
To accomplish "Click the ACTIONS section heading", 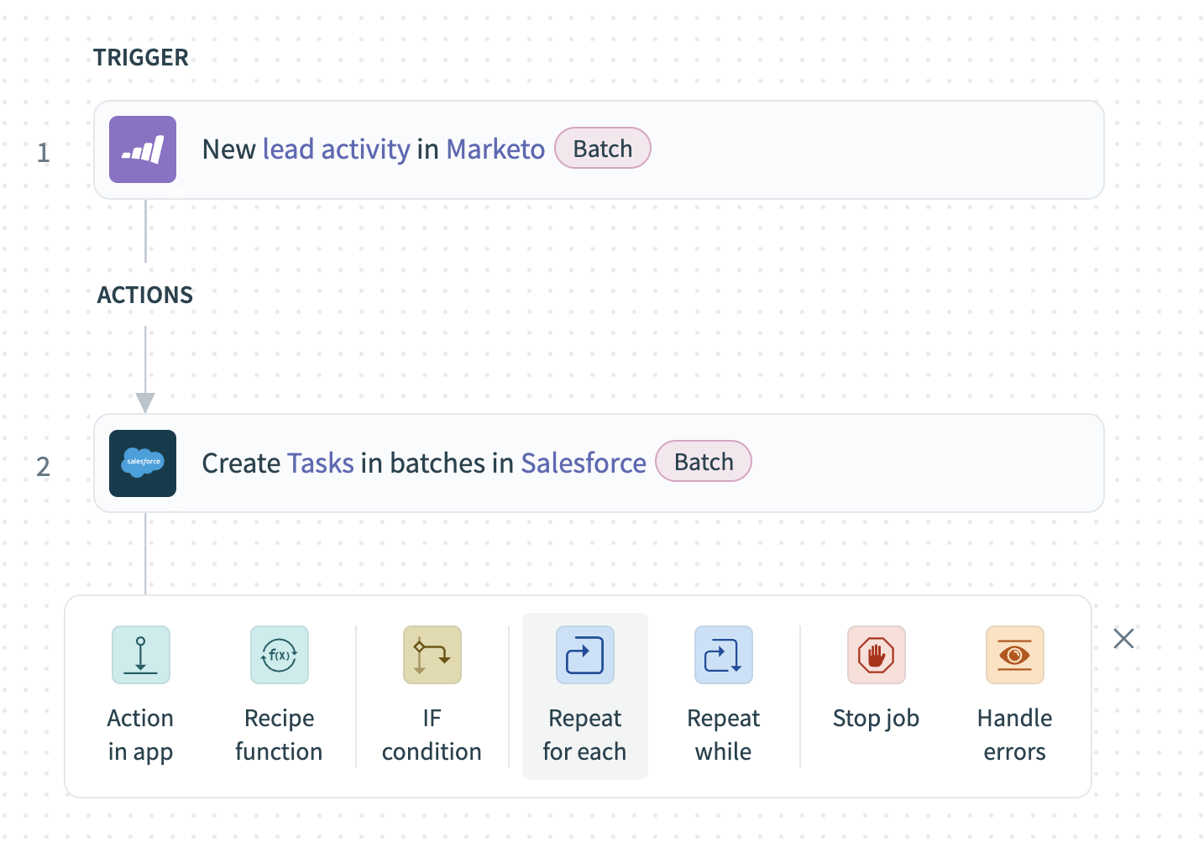I will (145, 296).
